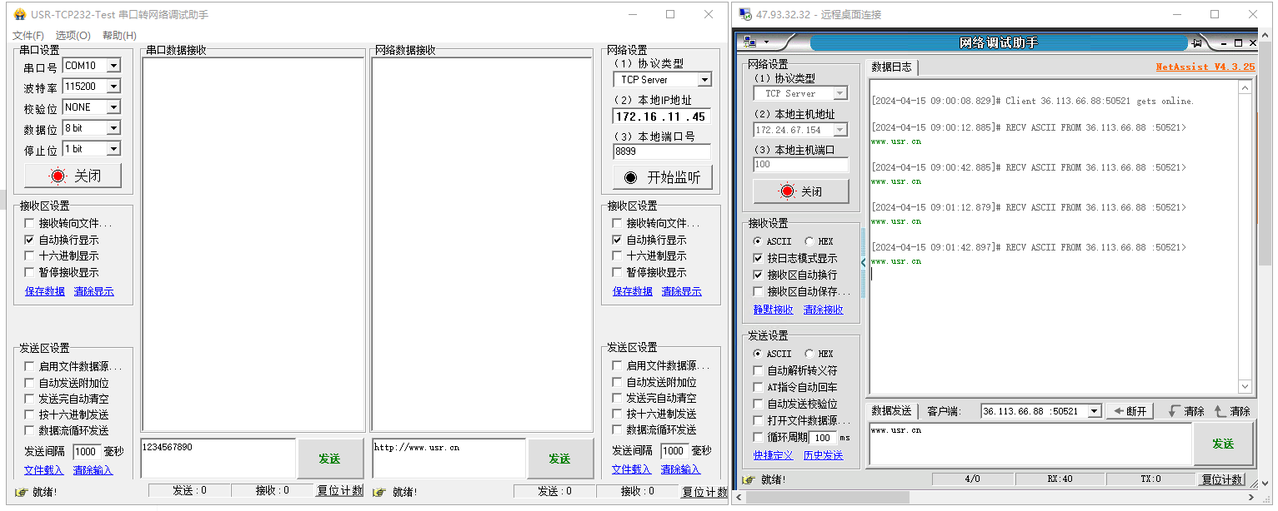Select HEX radio in NetAssist 接收设置
Image resolution: width=1278 pixels, height=511 pixels.
point(809,241)
